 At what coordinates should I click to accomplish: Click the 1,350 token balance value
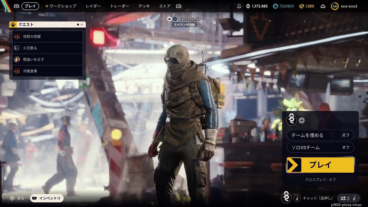[x=310, y=6]
